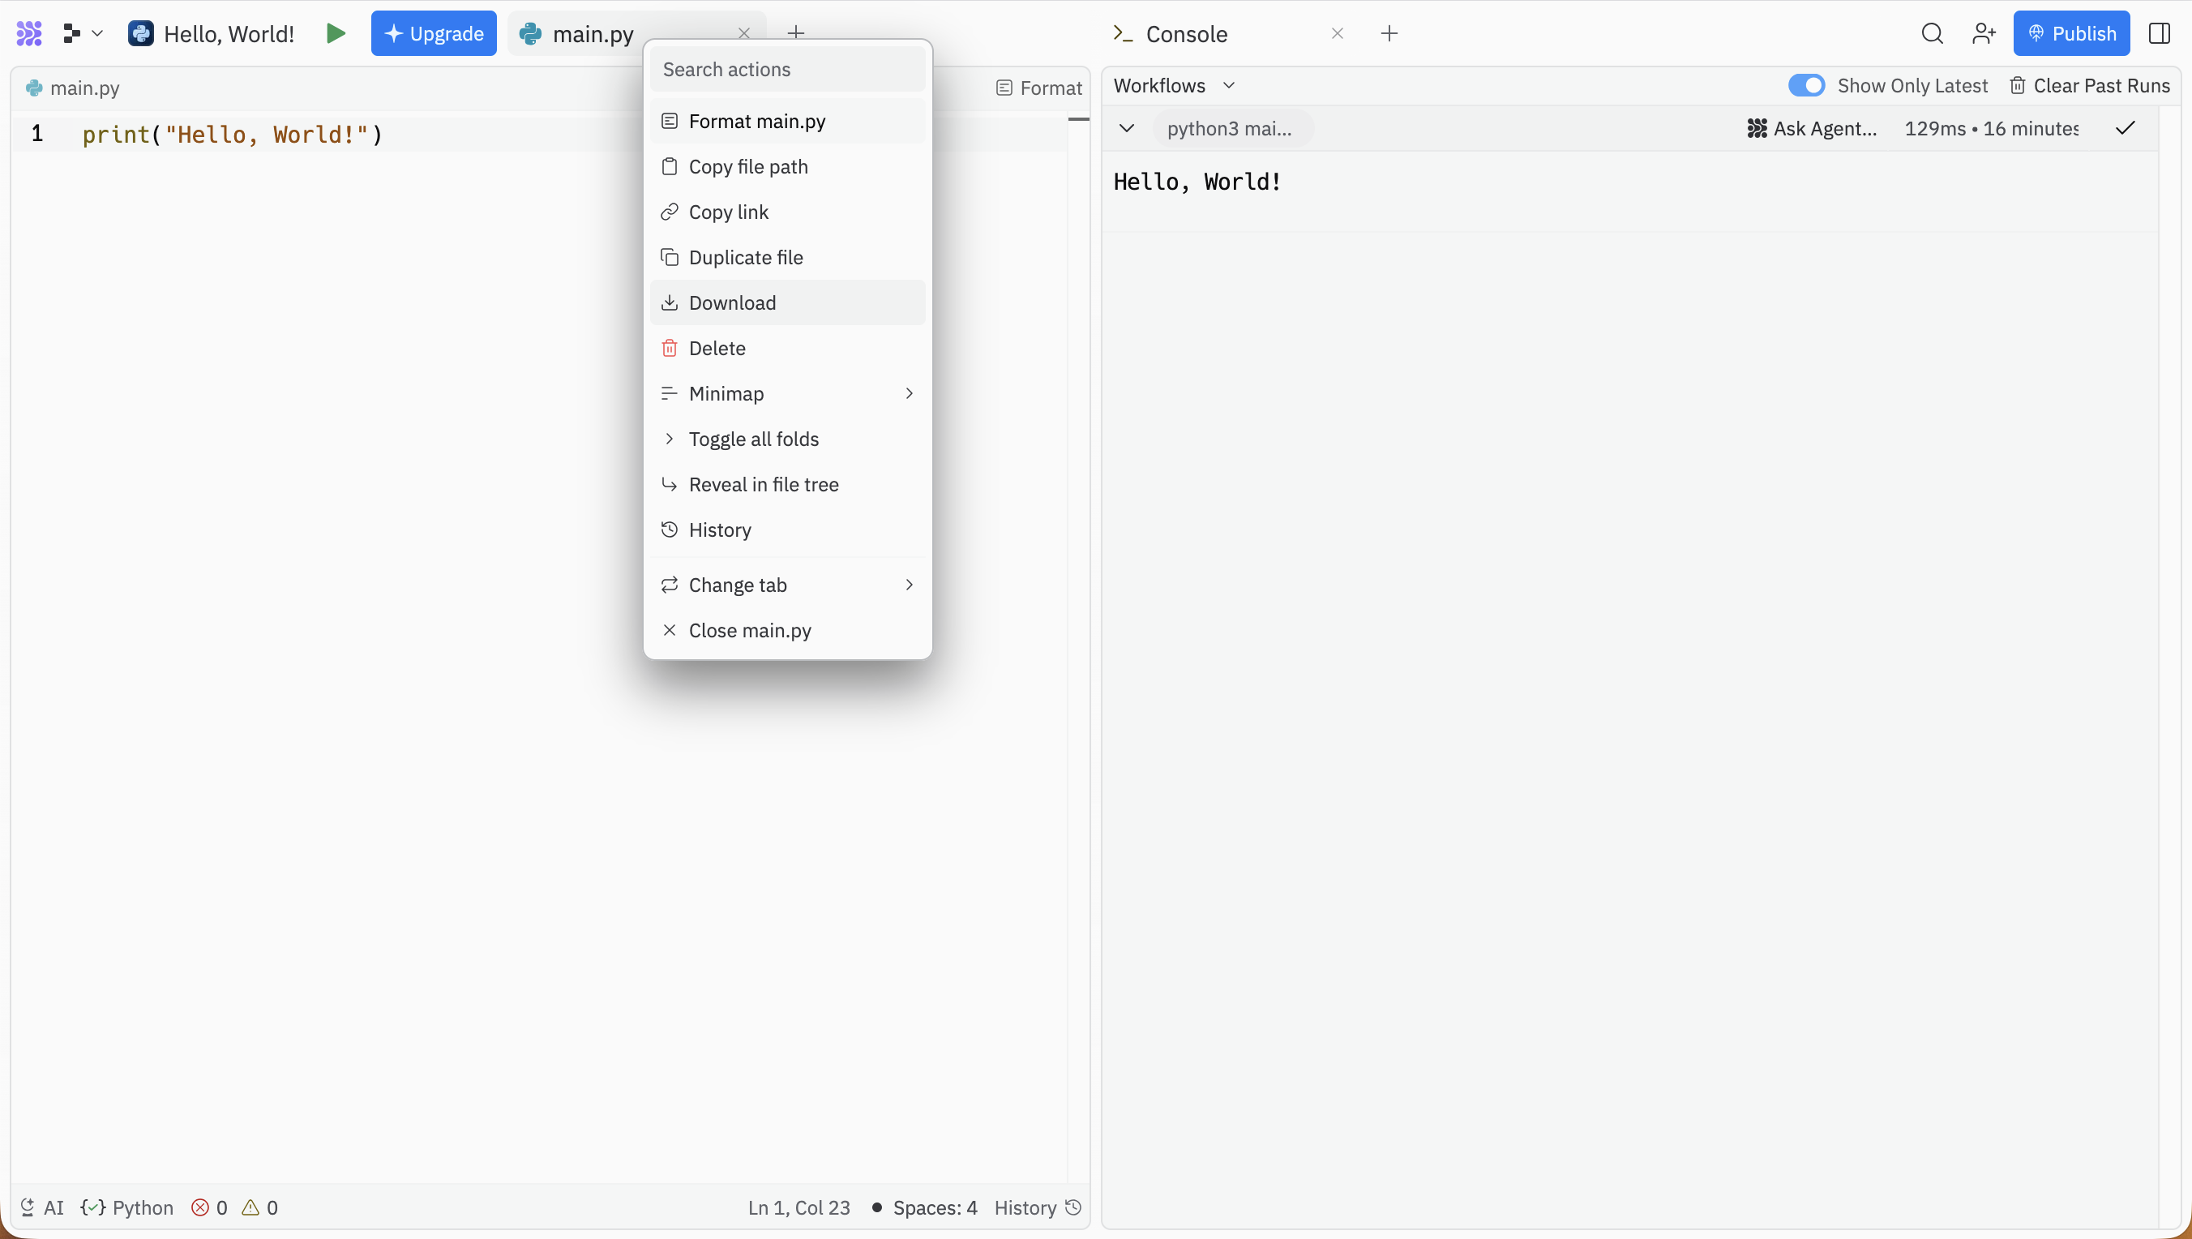Open the Minimap submenu

point(787,393)
